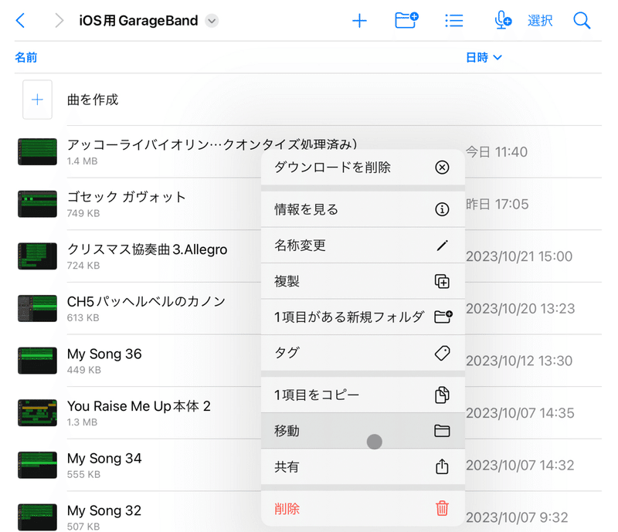Tap the duplicate squares icon
Viewport: 618px width, 532px height.
[x=442, y=281]
